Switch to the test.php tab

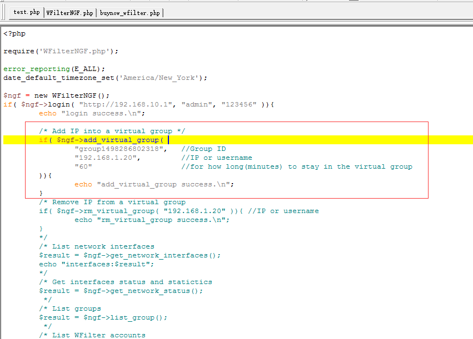pos(27,12)
